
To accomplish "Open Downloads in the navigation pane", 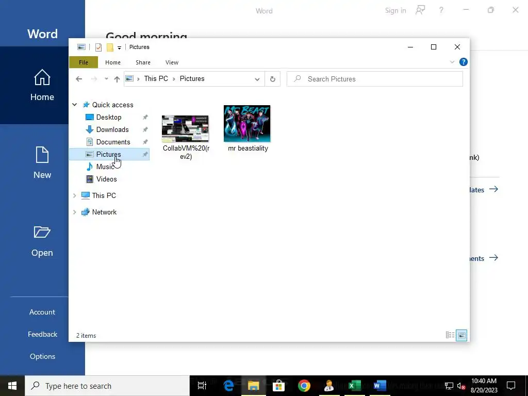I will pos(112,129).
